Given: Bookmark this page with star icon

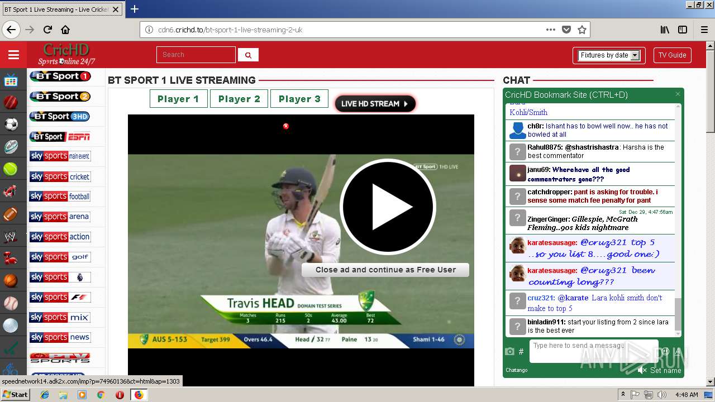Looking at the screenshot, I should click(581, 30).
